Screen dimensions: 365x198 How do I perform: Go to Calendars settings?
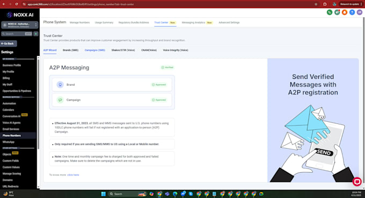(8, 110)
